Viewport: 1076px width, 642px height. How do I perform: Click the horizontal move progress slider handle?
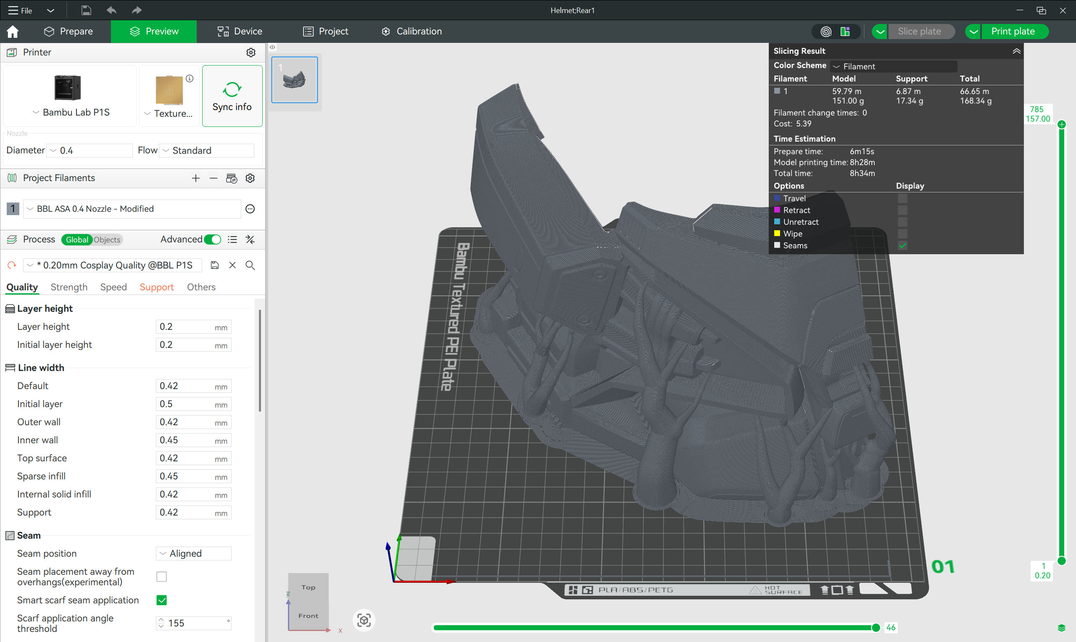coord(875,627)
